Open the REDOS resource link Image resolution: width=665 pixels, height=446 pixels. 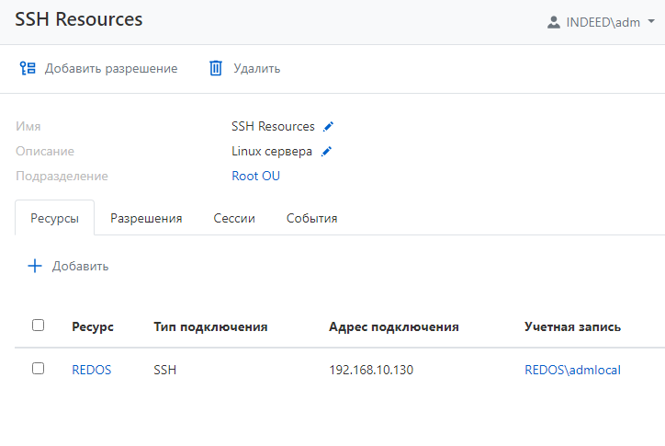click(91, 370)
